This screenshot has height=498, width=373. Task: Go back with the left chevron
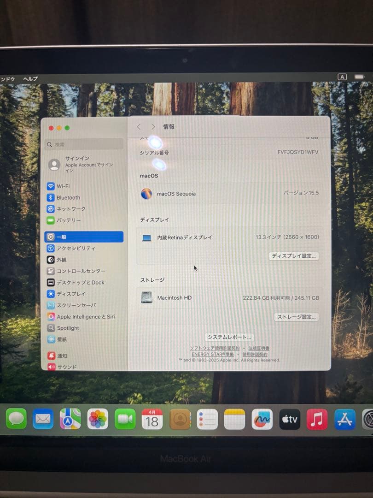click(x=139, y=127)
